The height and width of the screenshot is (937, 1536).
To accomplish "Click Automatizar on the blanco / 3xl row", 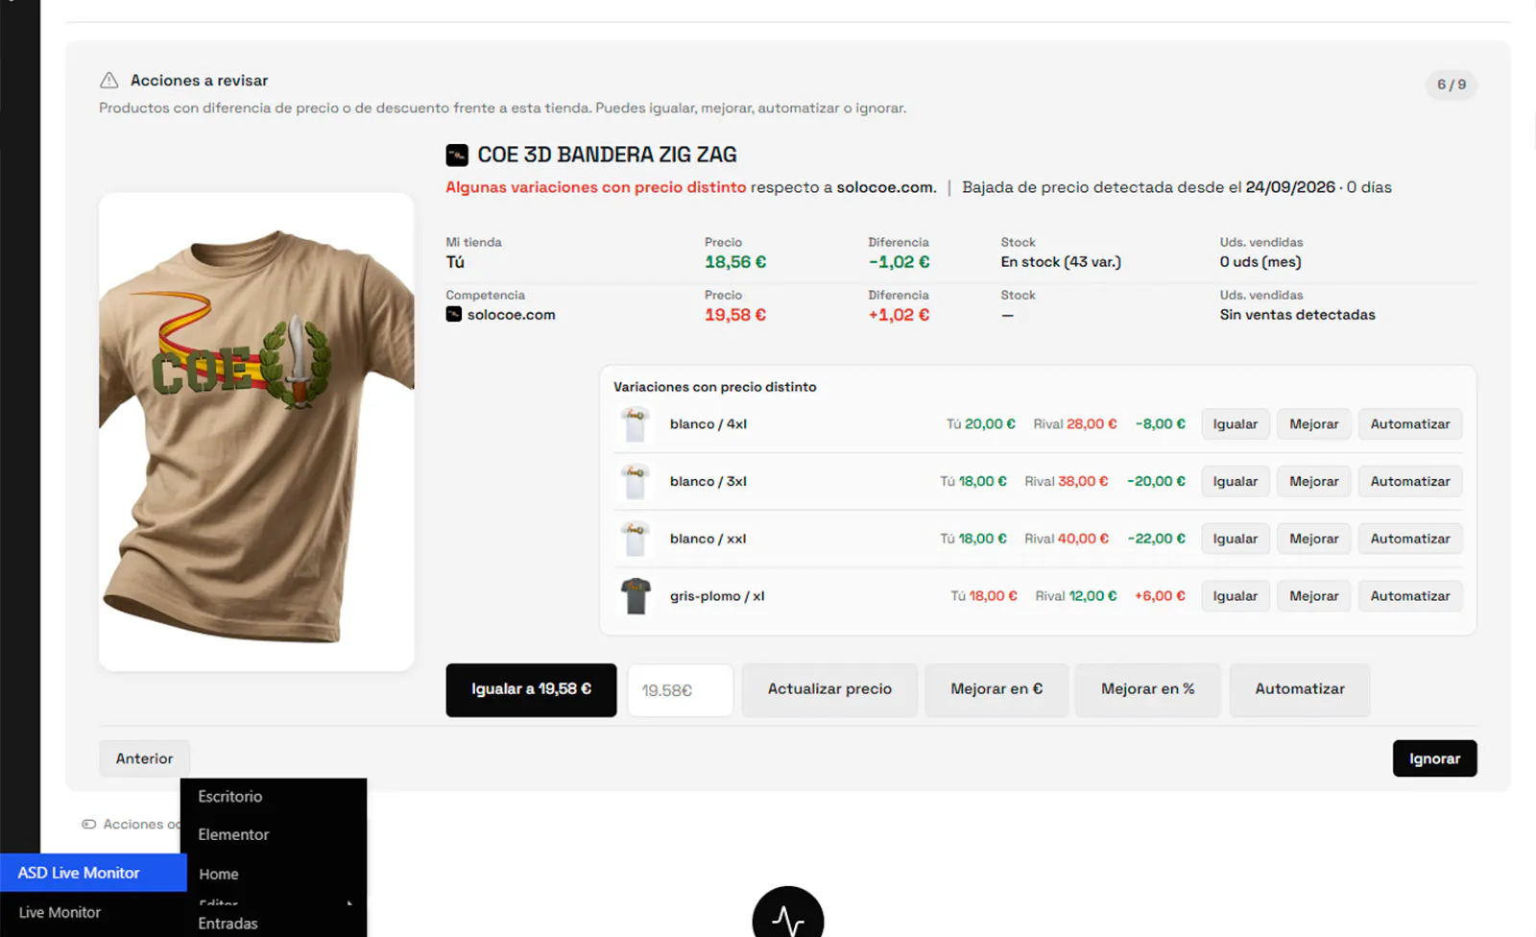I will click(1410, 482).
